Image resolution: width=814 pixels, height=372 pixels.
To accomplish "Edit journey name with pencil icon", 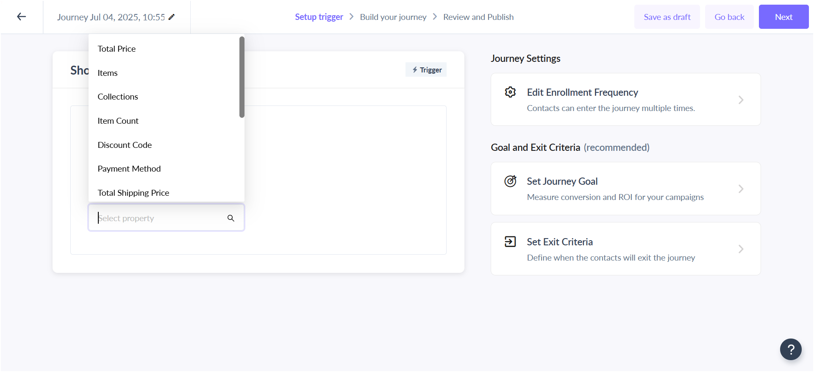I will pos(172,17).
